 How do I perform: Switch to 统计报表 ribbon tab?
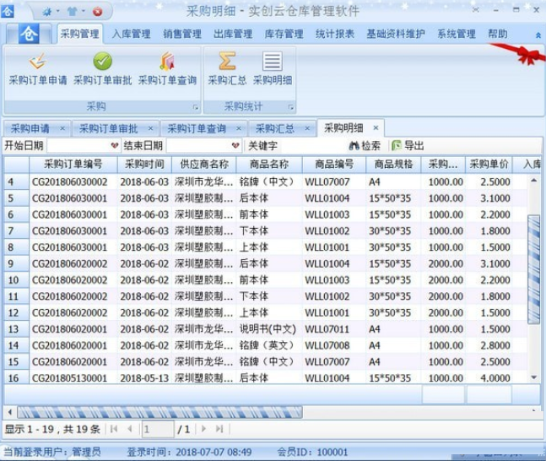point(335,34)
